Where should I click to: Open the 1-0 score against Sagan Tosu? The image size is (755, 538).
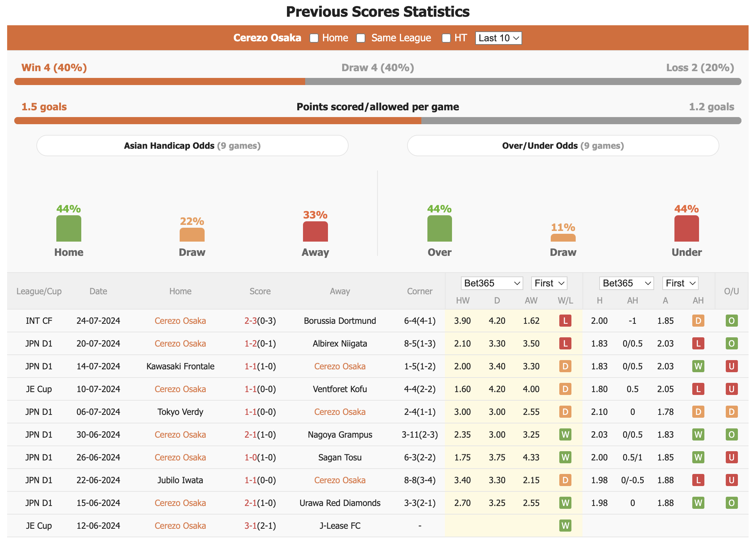tap(251, 457)
